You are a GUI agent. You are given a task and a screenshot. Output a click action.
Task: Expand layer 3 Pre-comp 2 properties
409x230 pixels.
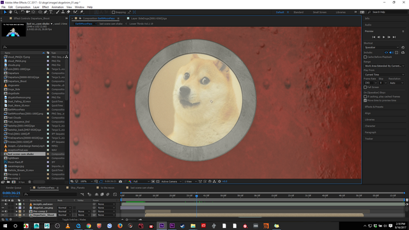click(17, 211)
